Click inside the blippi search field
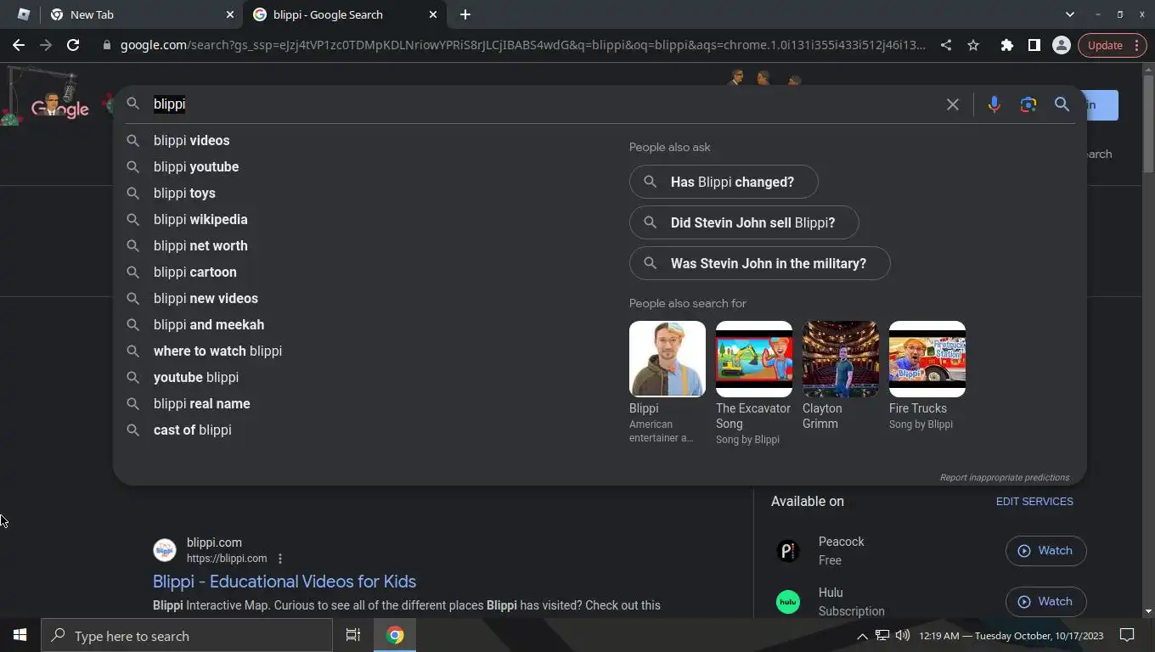 tap(544, 104)
